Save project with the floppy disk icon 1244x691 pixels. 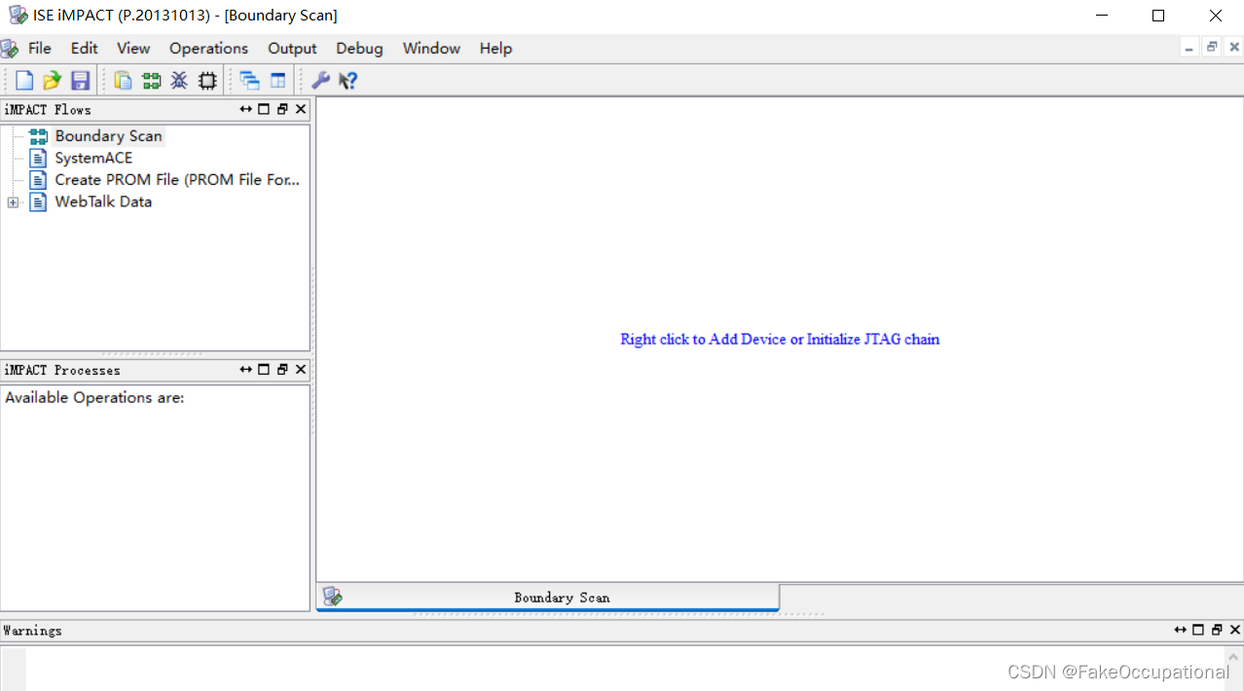81,81
